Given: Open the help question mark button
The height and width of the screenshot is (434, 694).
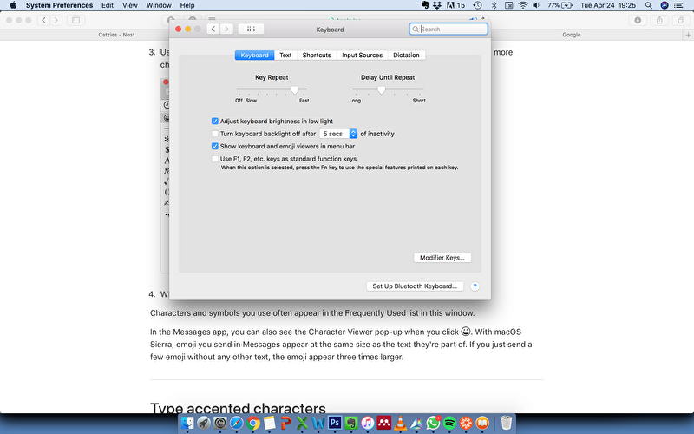Looking at the screenshot, I should (x=475, y=286).
